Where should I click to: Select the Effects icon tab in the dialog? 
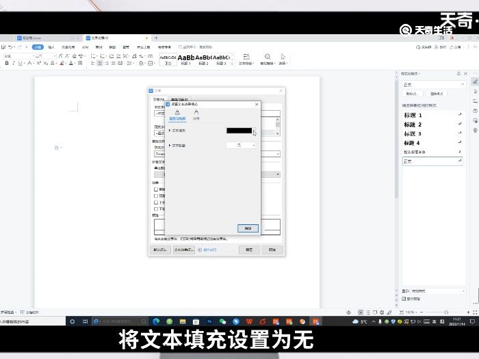point(196,115)
